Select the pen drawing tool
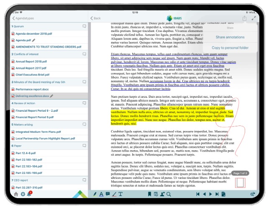269x209 pixels. 95,194
